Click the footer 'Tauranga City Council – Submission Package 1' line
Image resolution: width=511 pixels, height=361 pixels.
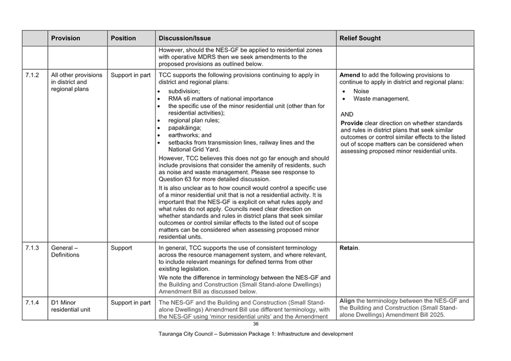[x=256, y=334]
